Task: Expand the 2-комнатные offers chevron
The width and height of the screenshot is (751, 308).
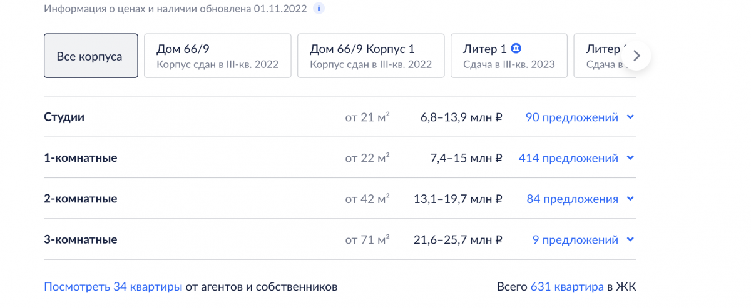Action: pos(630,199)
